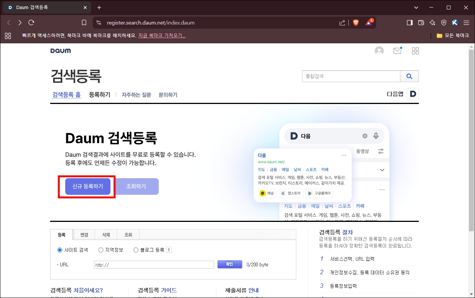Click the 조회하기 button
This screenshot has width=475, height=298.
coord(136,186)
